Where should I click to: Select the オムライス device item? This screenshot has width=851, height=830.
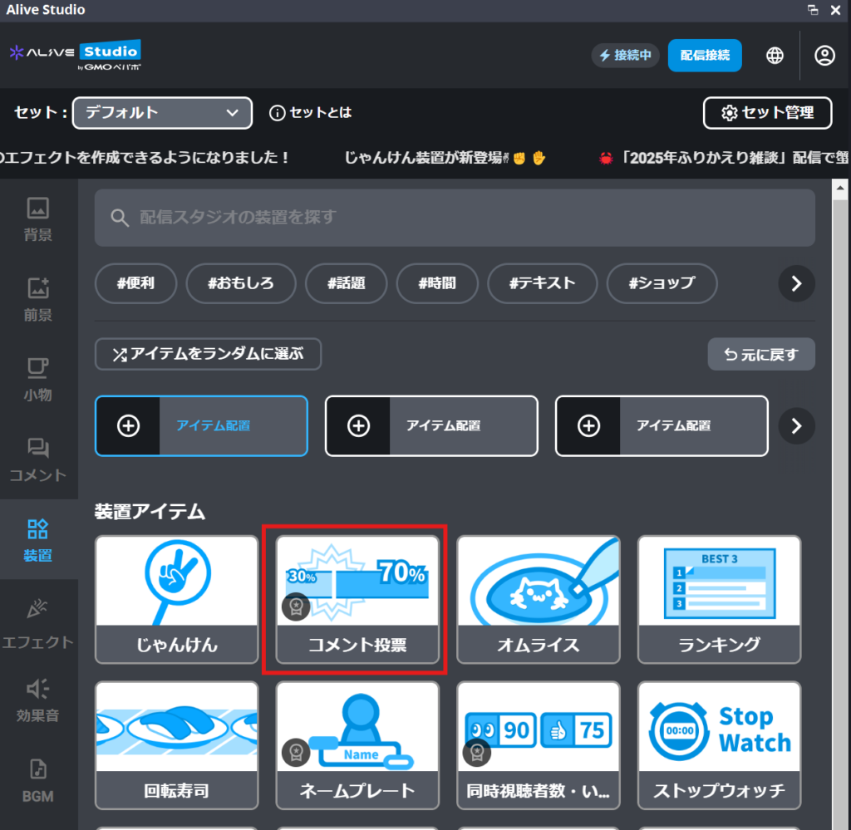click(538, 599)
